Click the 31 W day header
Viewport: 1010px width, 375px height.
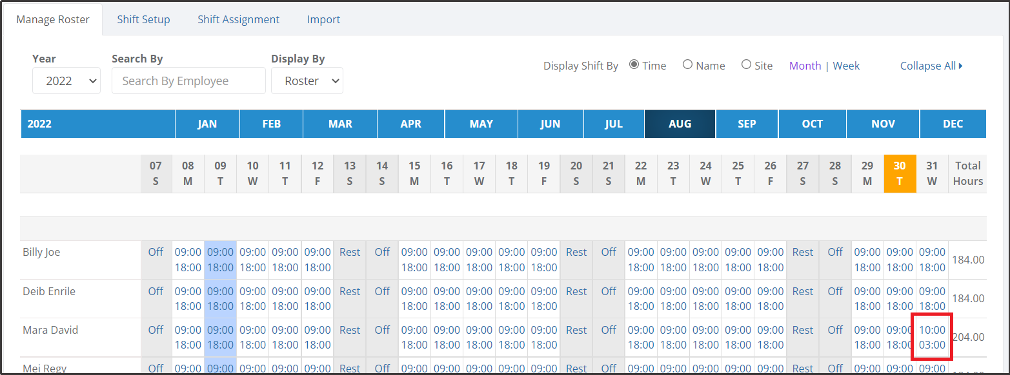[x=932, y=173]
